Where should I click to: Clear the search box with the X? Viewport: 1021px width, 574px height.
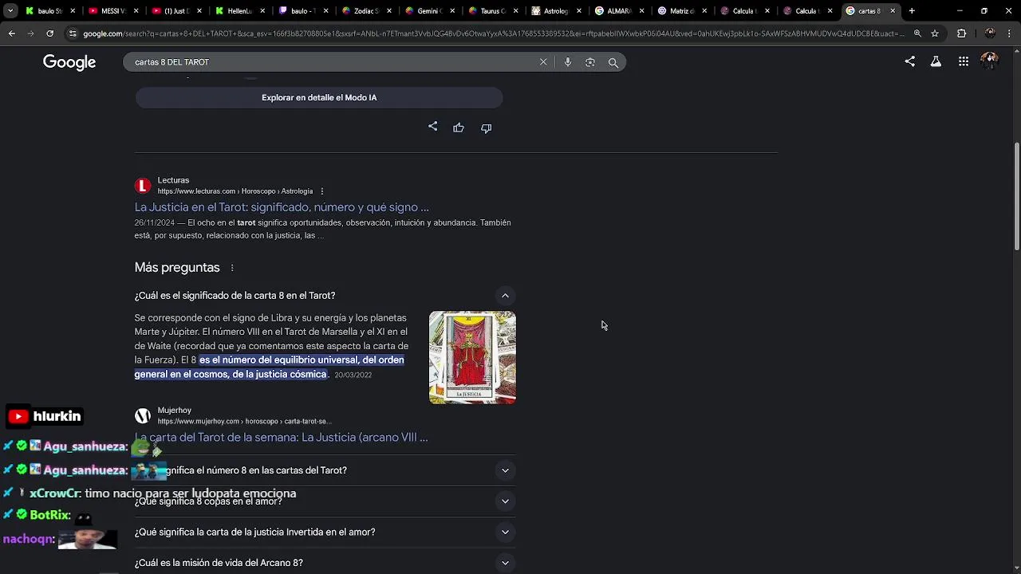click(x=543, y=62)
